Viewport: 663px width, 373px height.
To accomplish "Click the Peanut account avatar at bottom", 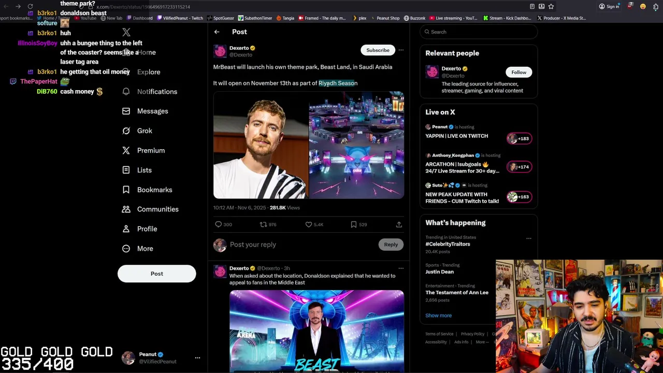I will (128, 358).
